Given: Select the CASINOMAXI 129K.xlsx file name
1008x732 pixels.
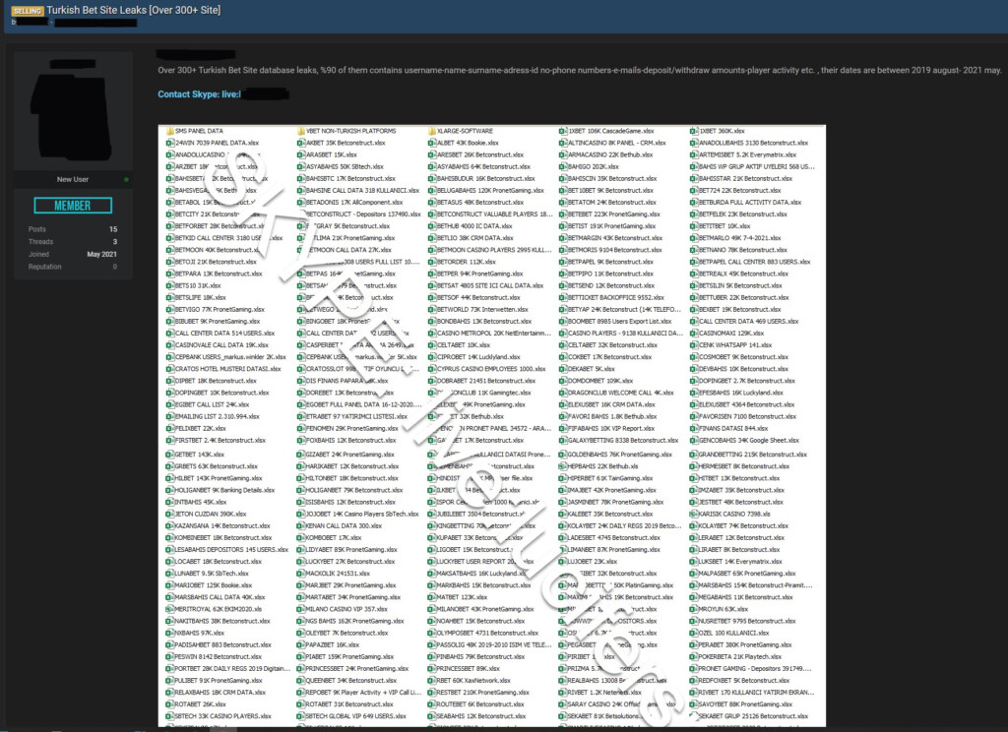Looking at the screenshot, I should (x=731, y=333).
